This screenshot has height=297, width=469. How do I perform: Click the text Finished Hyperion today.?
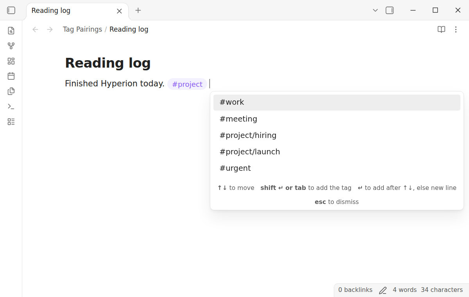pyautogui.click(x=115, y=84)
